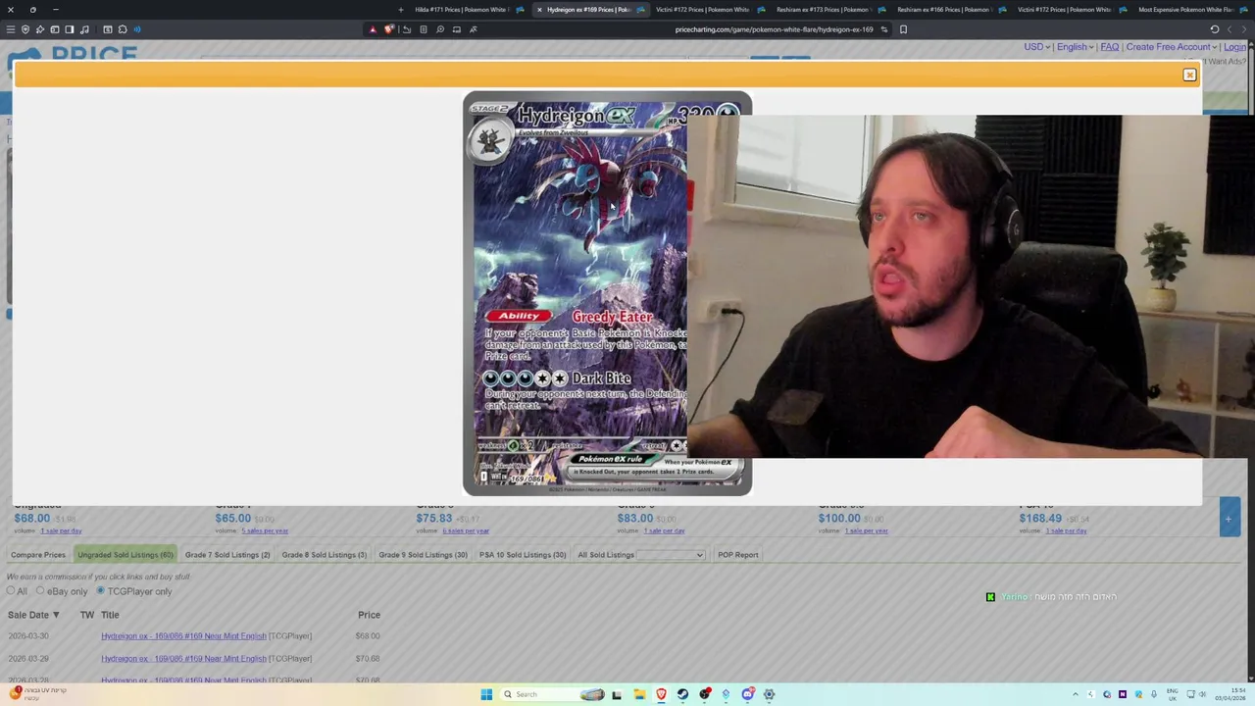Click the blue audio speaker icon
1255x706 pixels.
click(136, 29)
